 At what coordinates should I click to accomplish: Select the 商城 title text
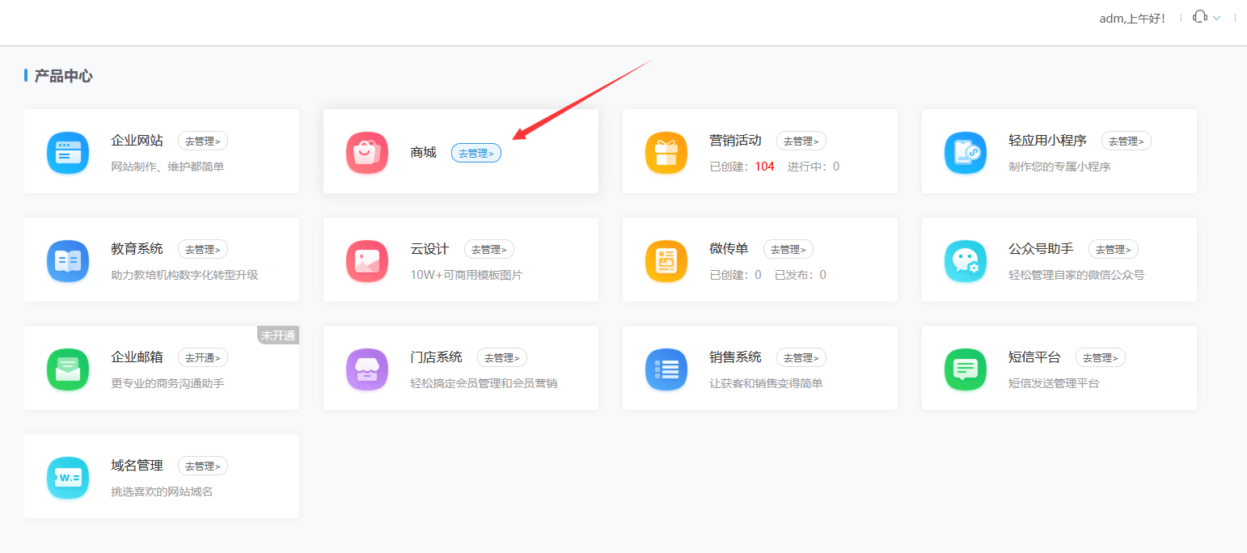point(424,153)
